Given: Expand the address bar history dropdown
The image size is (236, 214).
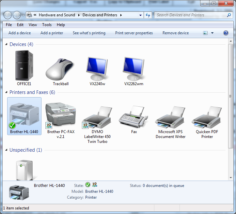Looking at the screenshot, I should 140,15.
